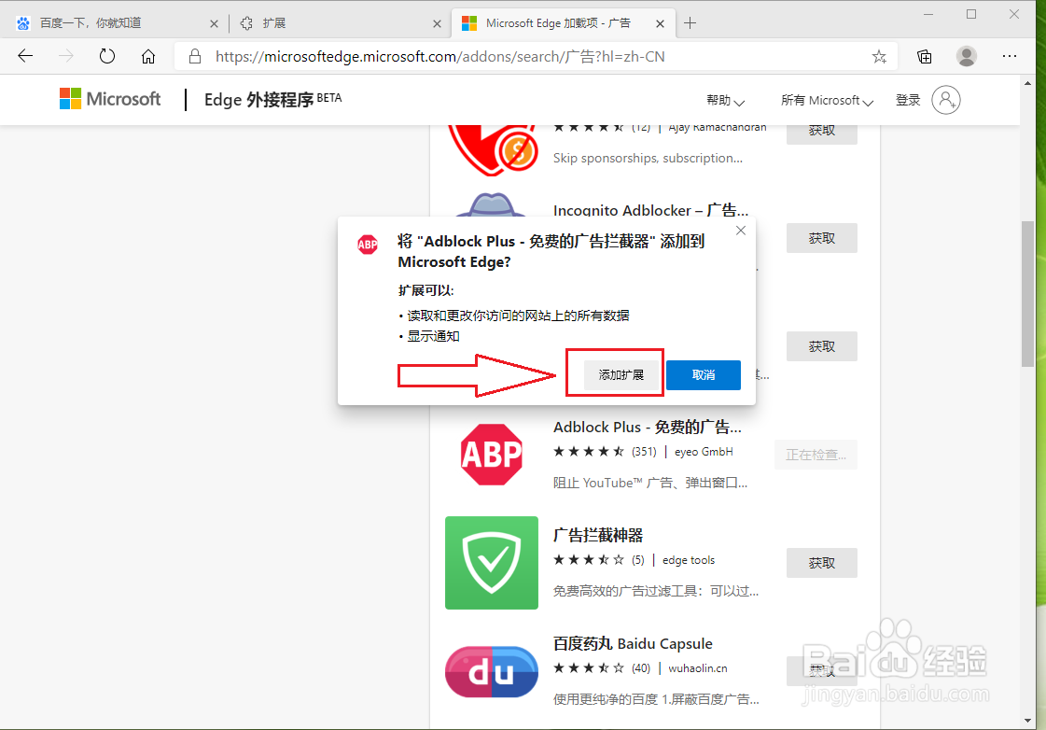
Task: Click 取消 in the dialog
Action: pos(704,375)
